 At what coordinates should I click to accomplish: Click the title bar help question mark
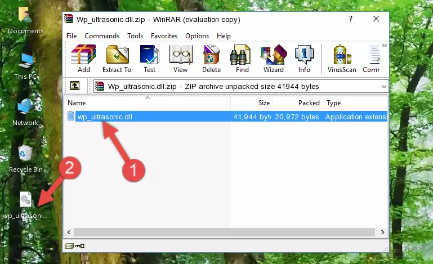point(350,19)
